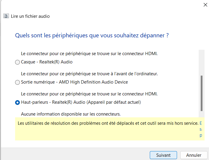Click the scrollbar track above the thumb
Viewport: 209px width, 160px height.
[x=202, y=62]
